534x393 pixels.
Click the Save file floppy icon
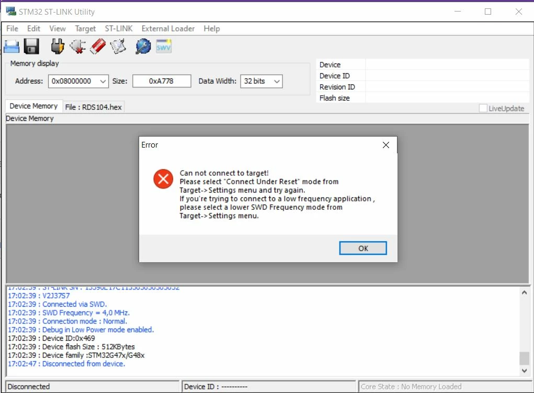click(31, 47)
